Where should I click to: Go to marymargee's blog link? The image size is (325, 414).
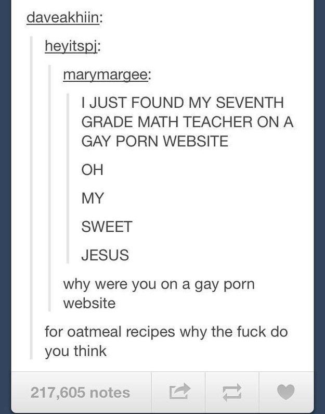click(x=106, y=76)
